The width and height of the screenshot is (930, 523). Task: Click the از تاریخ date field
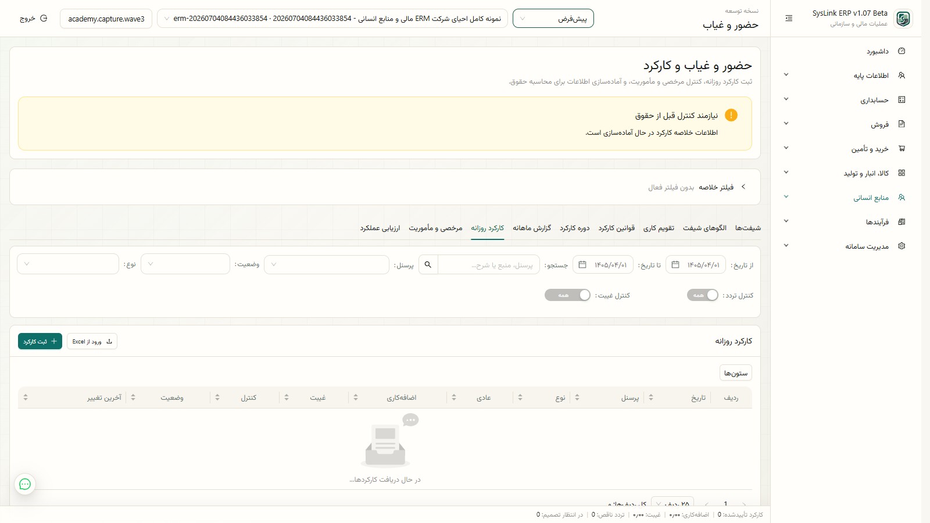[696, 265]
